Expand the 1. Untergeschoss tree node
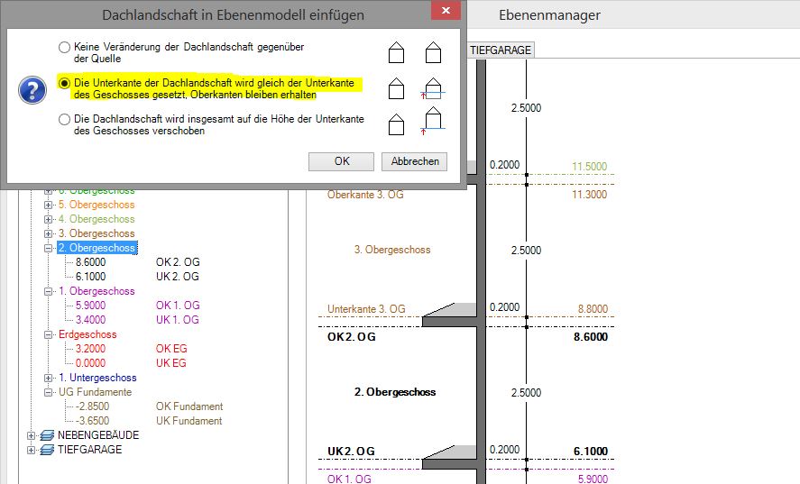 point(49,378)
